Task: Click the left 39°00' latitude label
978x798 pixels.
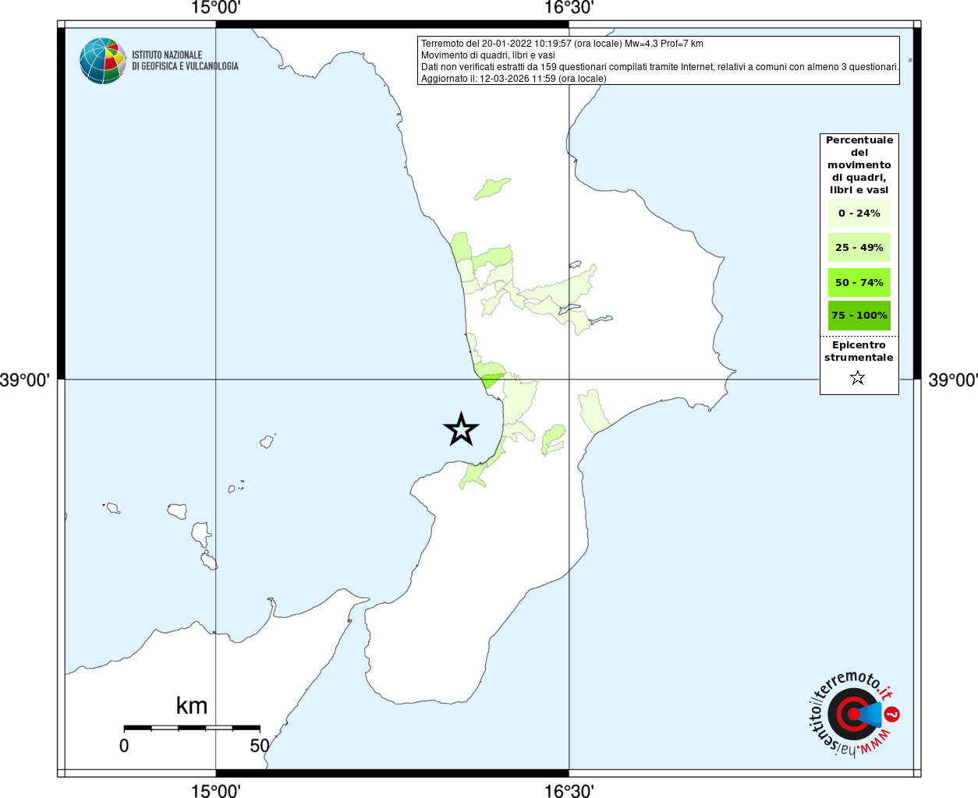Action: tap(25, 380)
